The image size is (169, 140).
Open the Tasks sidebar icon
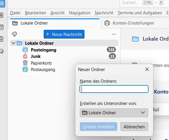(1, 39)
